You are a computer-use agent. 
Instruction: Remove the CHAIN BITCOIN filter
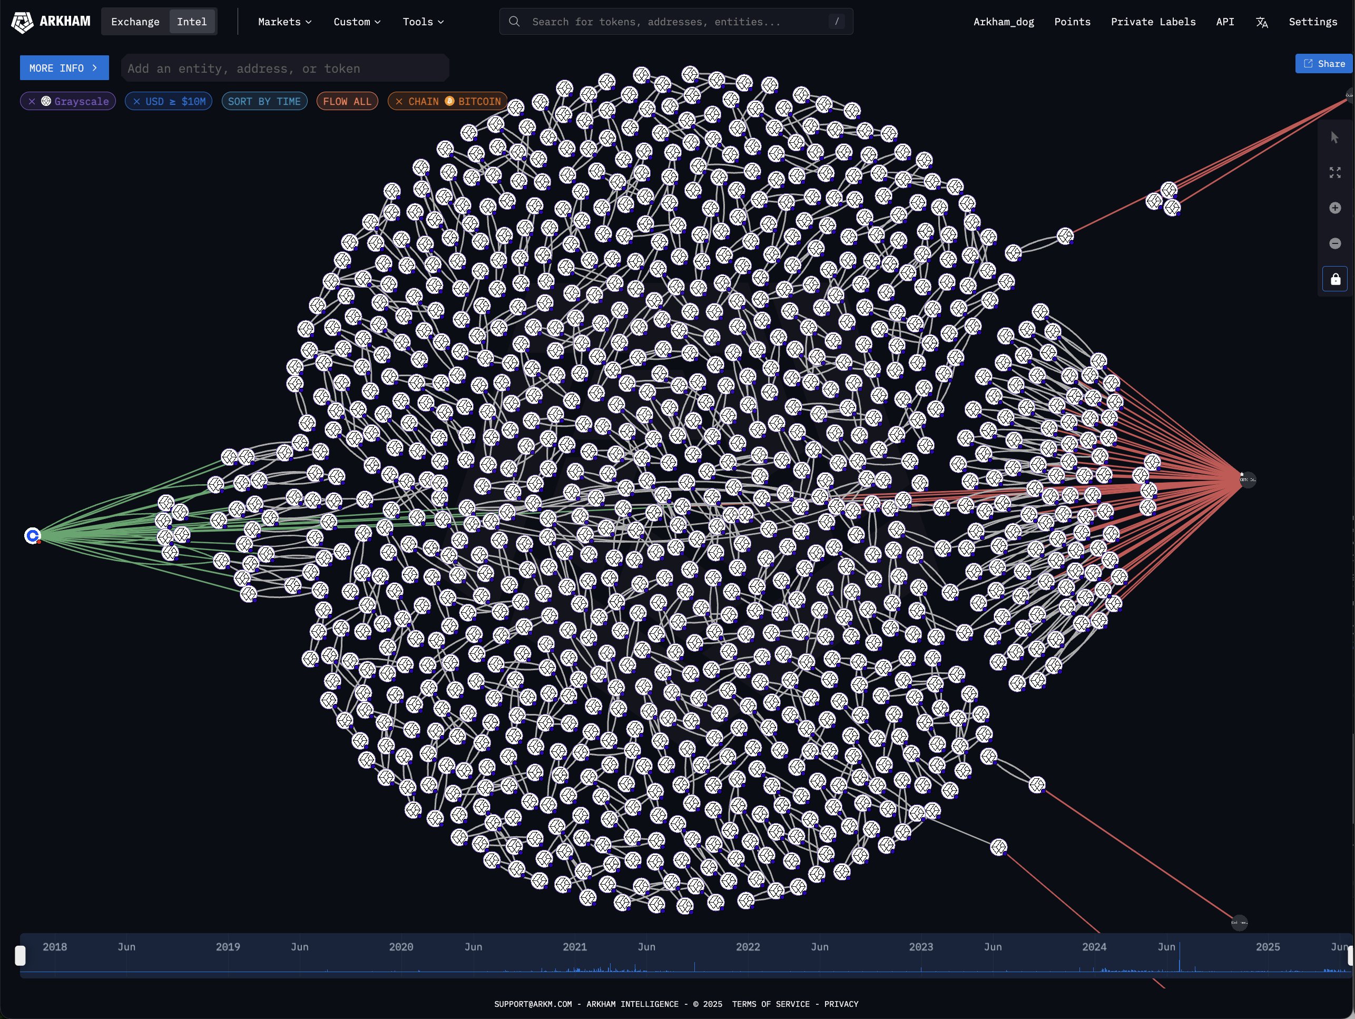[399, 102]
